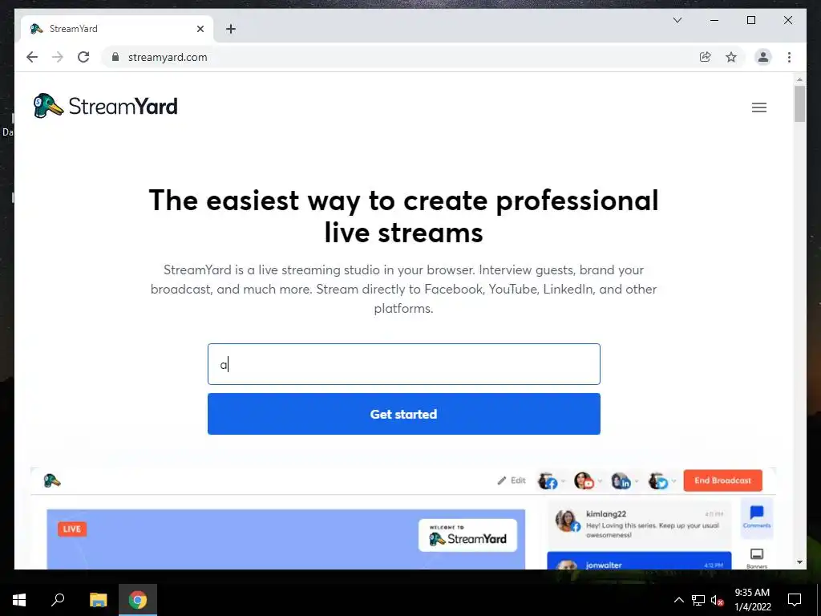821x616 pixels.
Task: Open the clock showing 9:35 AM
Action: pyautogui.click(x=752, y=600)
